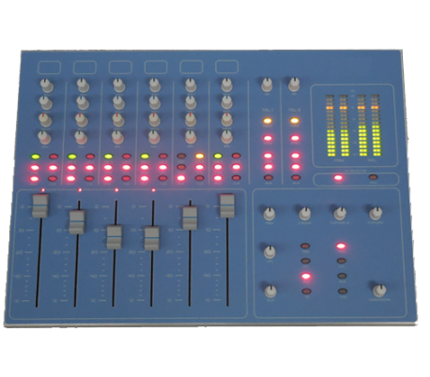Click channel 4 red-marked knob
The height and width of the screenshot is (377, 430).
[154, 119]
